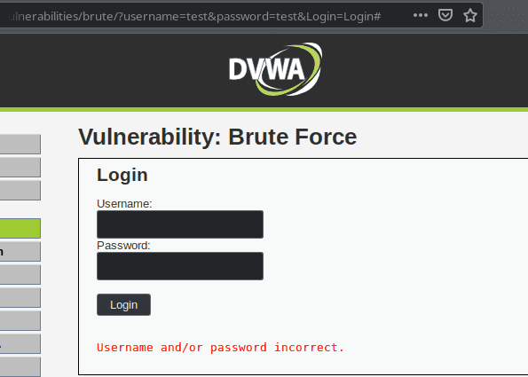Click the Username: field label
The height and width of the screenshot is (377, 528).
124,204
